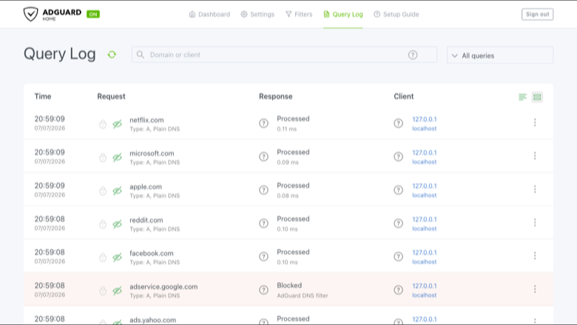
Task: Click tracker eye icon in reddit.com row
Action: (x=117, y=224)
